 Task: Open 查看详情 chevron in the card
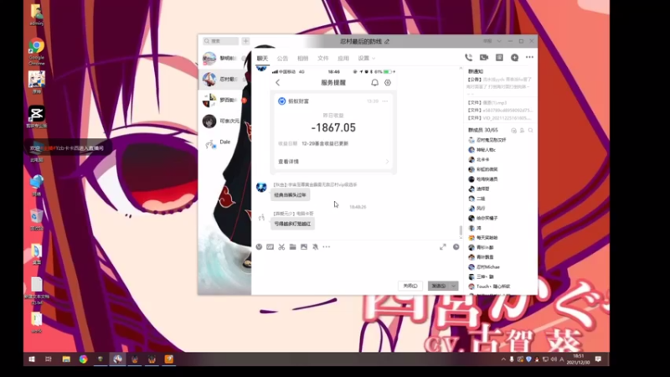coord(387,162)
